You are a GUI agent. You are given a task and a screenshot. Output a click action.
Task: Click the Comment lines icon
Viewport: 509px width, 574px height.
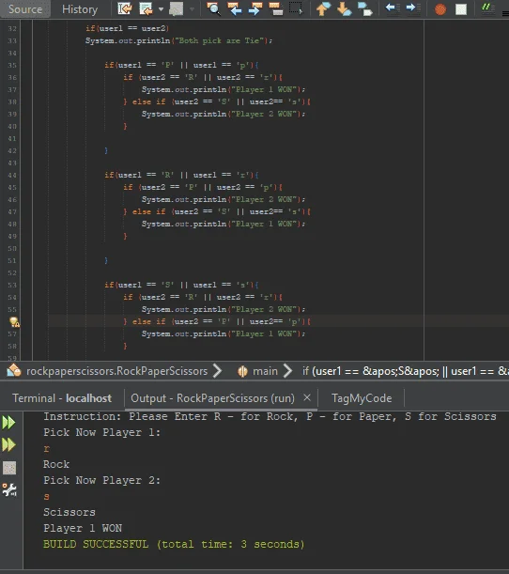488,8
